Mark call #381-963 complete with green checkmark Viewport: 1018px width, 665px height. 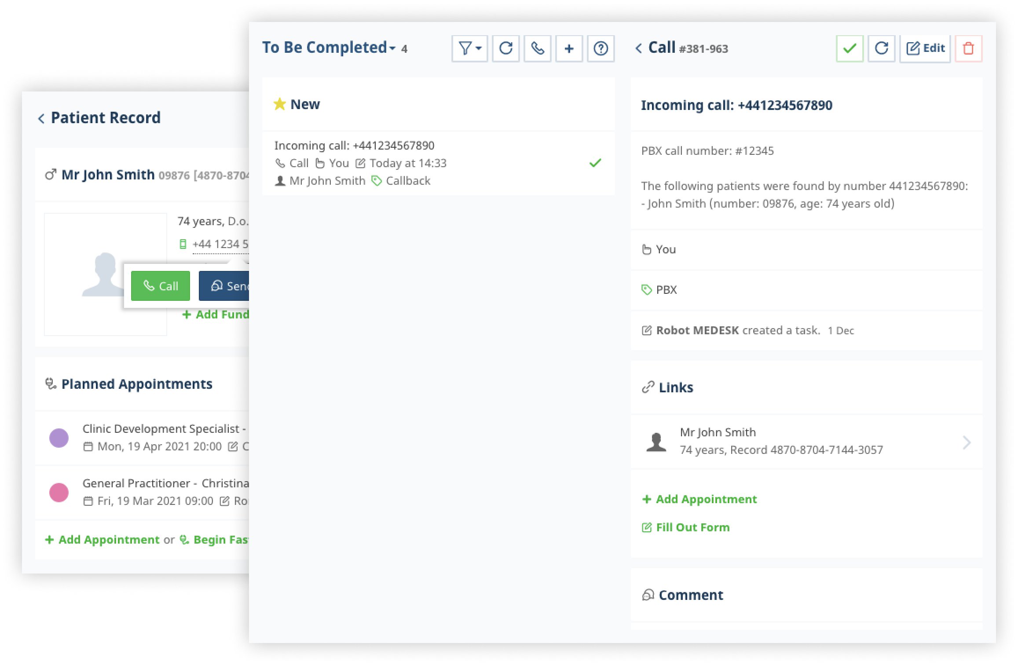tap(850, 48)
